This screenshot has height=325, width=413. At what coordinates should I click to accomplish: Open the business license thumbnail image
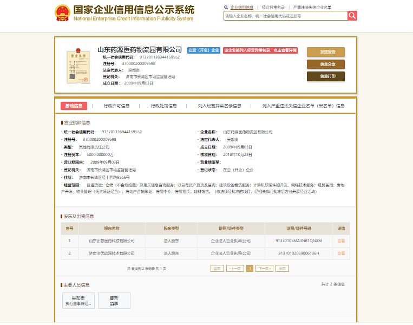click(78, 66)
